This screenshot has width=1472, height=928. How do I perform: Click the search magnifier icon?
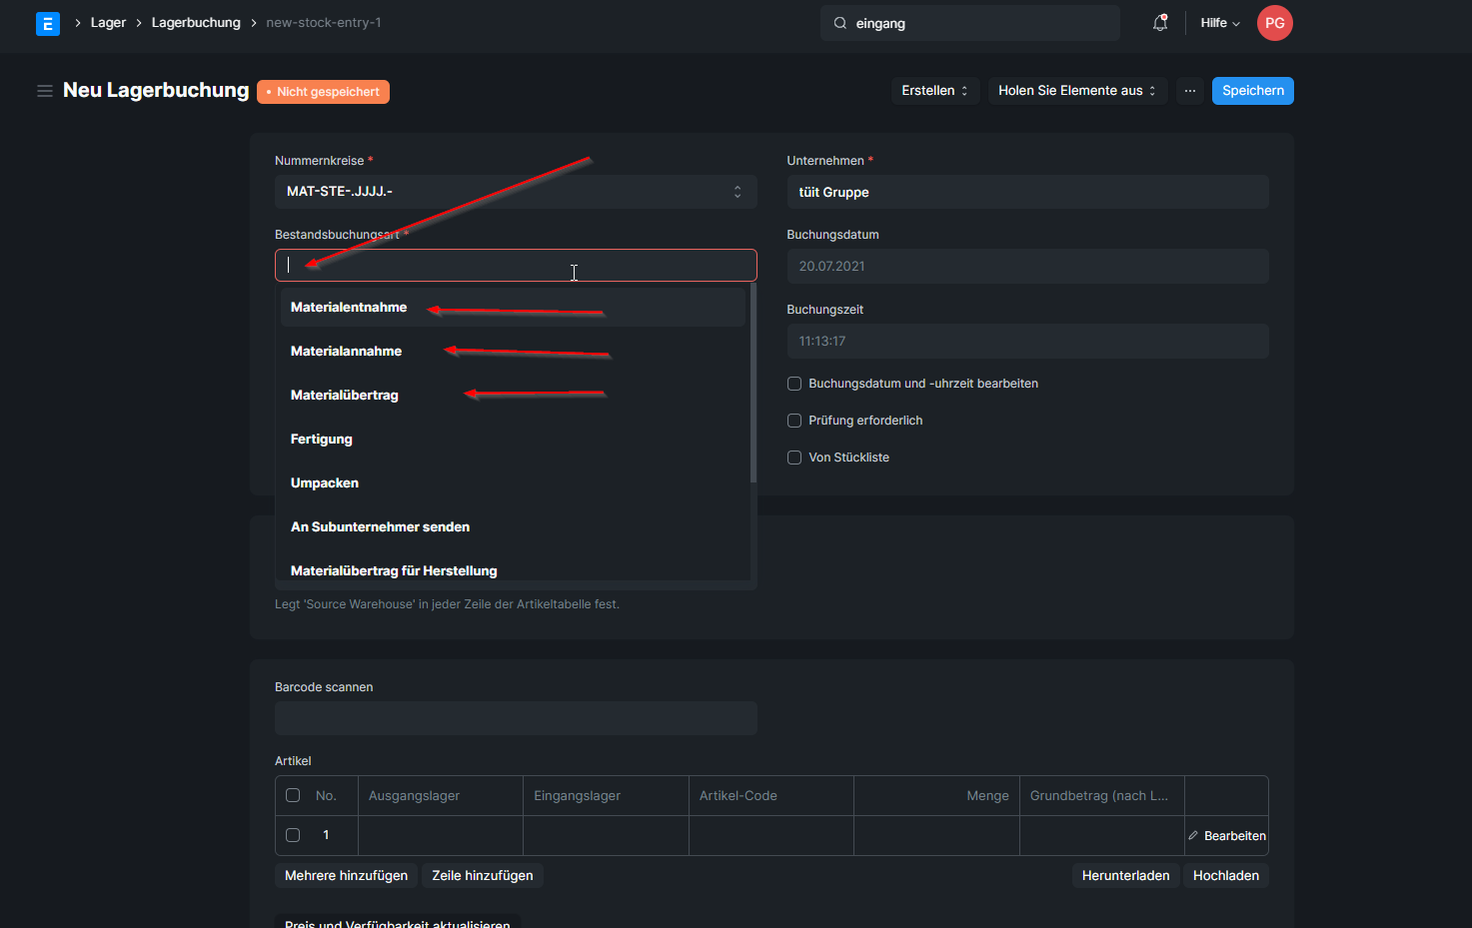click(840, 23)
